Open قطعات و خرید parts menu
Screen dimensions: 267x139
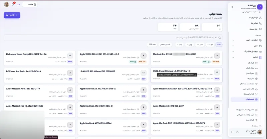pyautogui.click(x=247, y=40)
